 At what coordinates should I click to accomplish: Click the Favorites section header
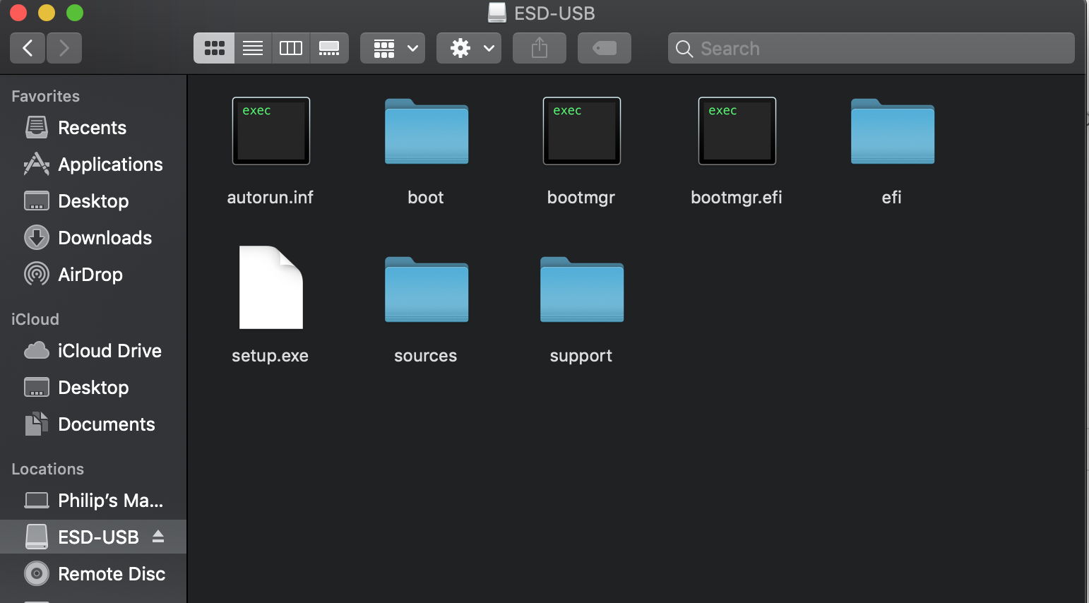pyautogui.click(x=46, y=96)
